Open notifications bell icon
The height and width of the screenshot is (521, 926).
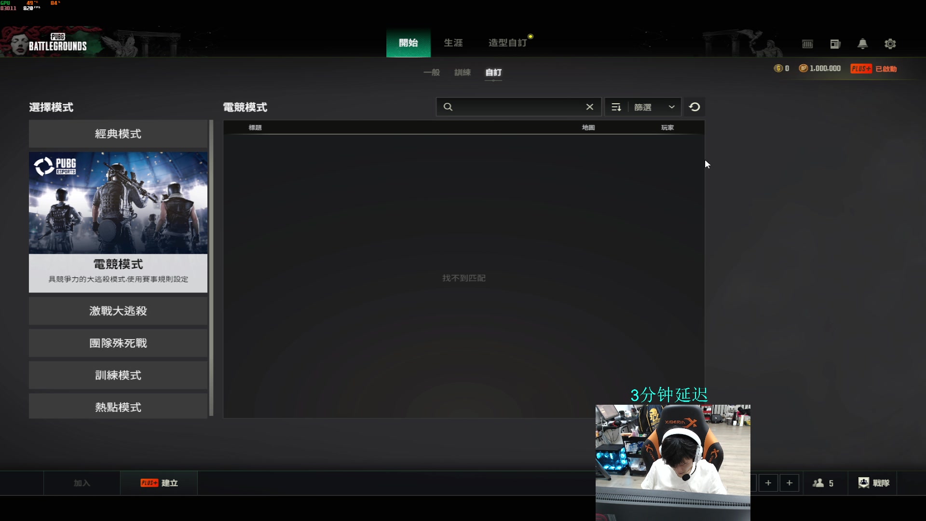[x=862, y=44]
